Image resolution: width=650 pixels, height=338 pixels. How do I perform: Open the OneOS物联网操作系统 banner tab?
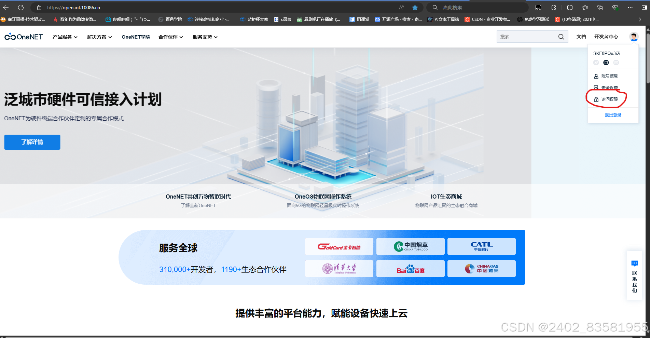coord(323,201)
